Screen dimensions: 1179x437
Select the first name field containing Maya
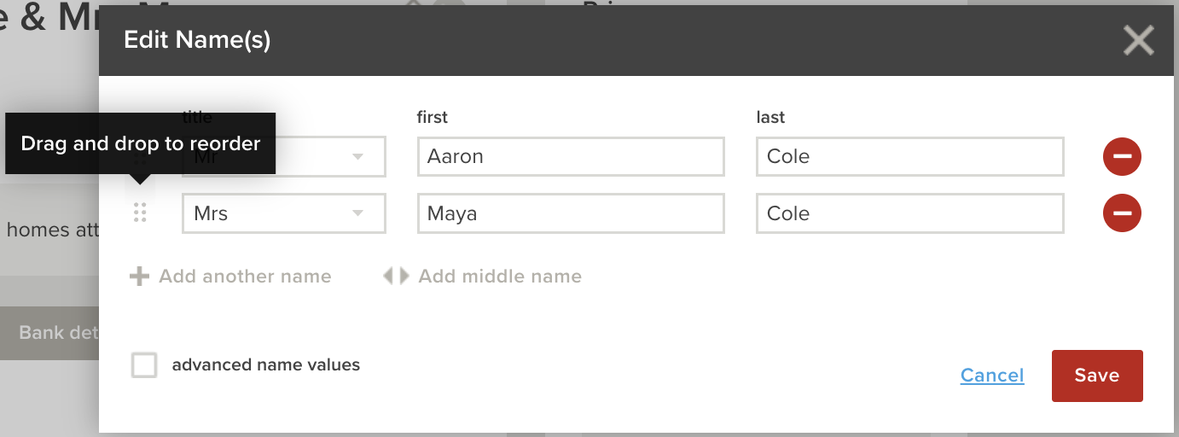coord(571,213)
